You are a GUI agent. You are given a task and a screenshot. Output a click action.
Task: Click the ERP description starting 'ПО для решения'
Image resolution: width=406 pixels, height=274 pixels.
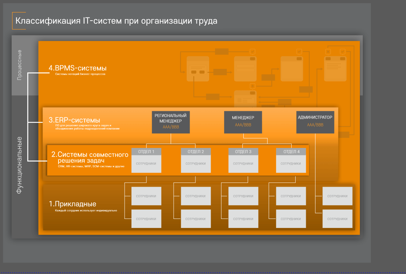[87, 127]
